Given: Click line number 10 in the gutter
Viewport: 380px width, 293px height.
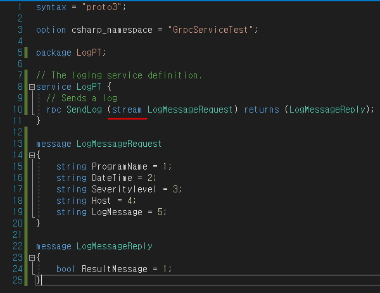Looking at the screenshot, I should 18,109.
